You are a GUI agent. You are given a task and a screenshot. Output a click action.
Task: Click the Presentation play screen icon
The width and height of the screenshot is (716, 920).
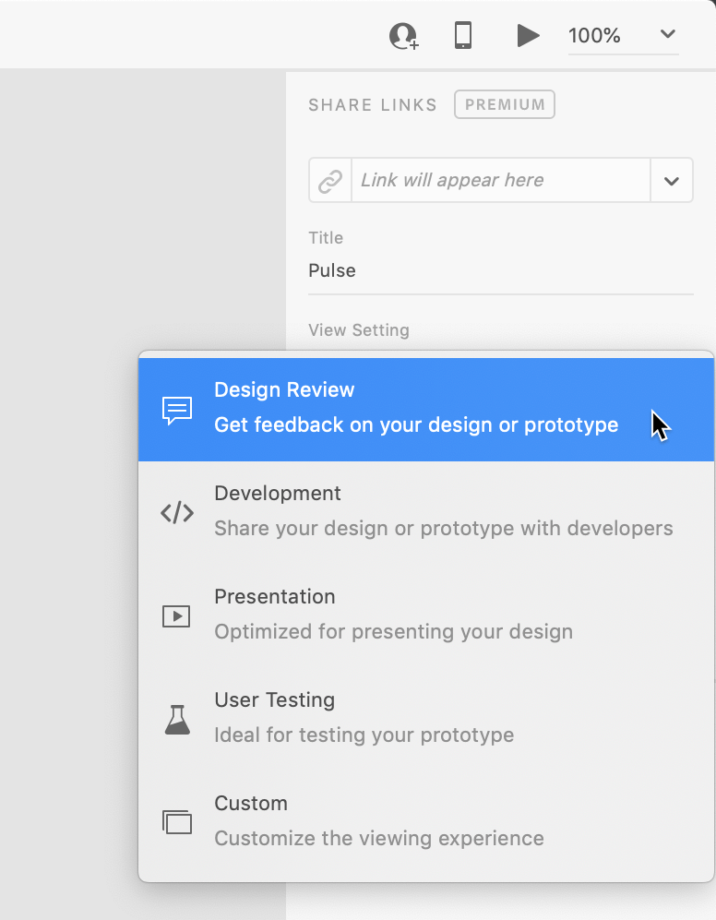pyautogui.click(x=176, y=616)
